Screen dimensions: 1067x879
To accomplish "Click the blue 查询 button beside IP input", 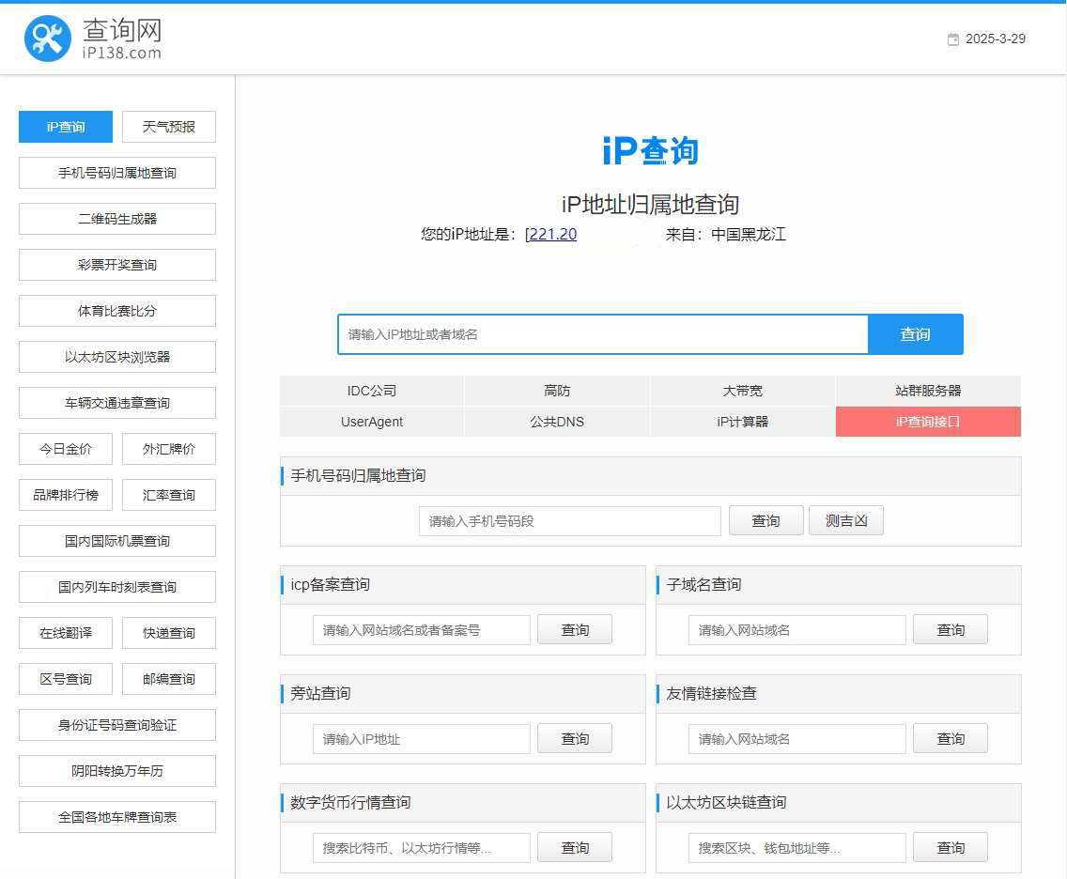I will (915, 333).
